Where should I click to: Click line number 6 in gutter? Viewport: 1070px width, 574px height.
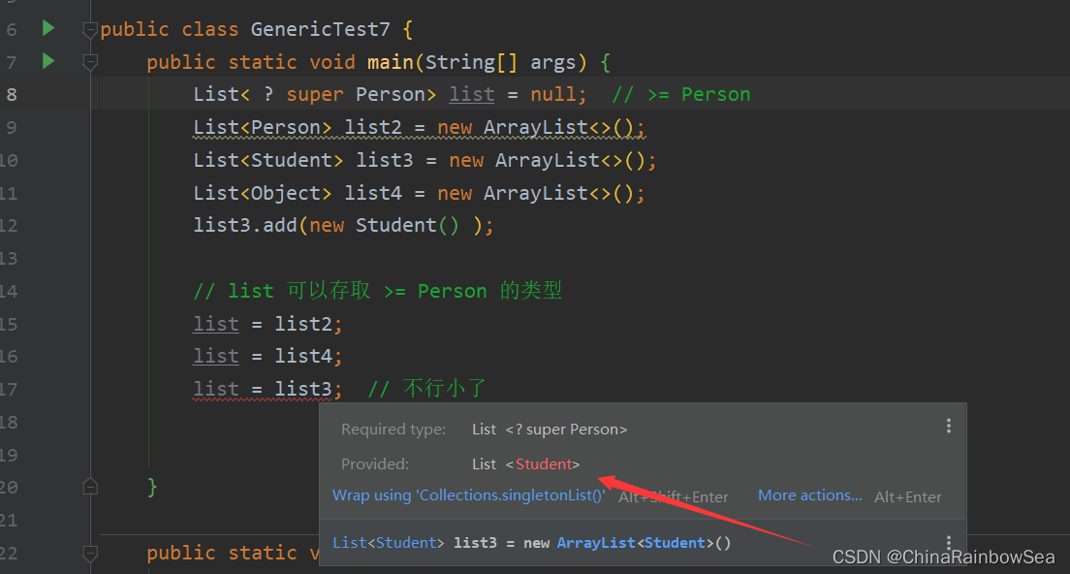click(x=12, y=29)
